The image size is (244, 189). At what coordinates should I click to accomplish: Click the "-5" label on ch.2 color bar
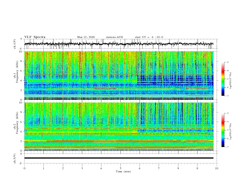pyautogui.click(x=227, y=130)
